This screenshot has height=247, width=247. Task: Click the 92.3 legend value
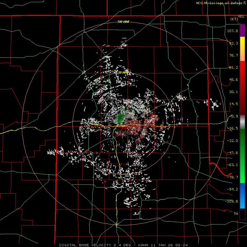coord(234,43)
